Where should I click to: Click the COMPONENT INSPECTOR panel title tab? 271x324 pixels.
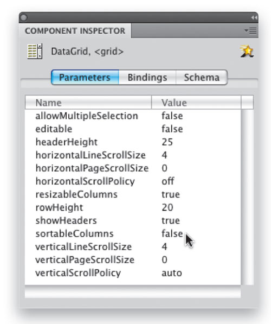tap(75, 31)
